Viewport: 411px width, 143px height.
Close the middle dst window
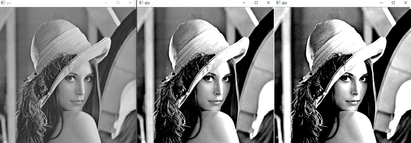pos(268,3)
